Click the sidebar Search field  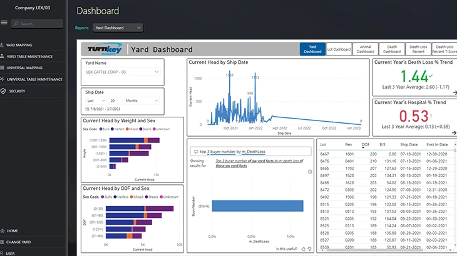37,24
